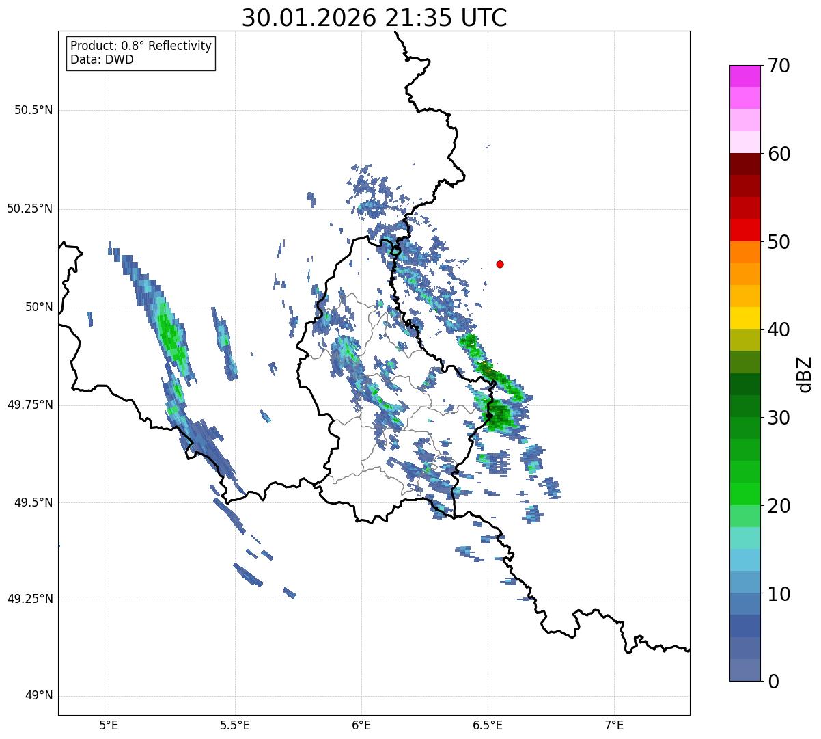Image resolution: width=821 pixels, height=739 pixels.
Task: Click the latitude label 50.5°N
Action: coord(33,110)
